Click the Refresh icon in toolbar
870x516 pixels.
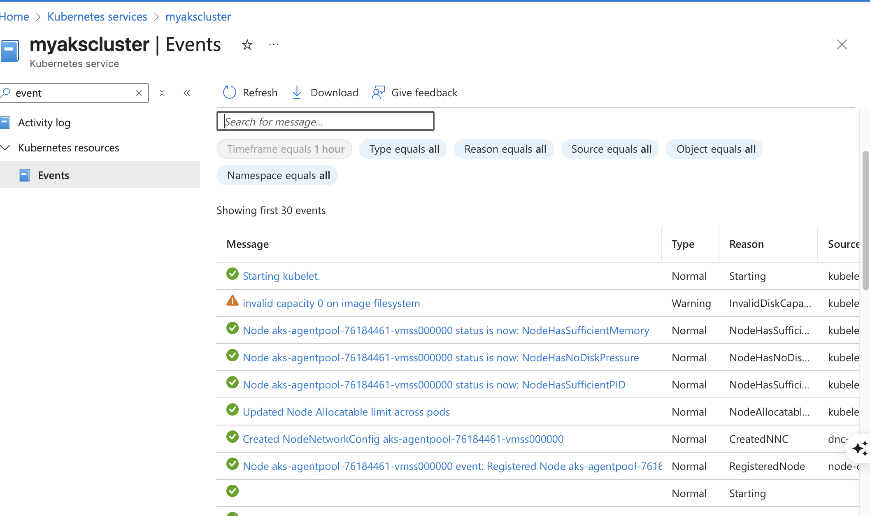pyautogui.click(x=229, y=93)
